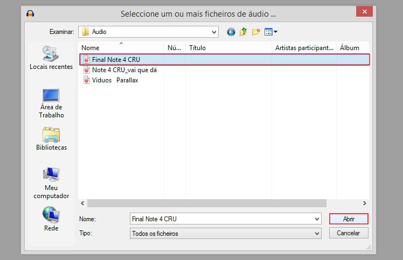The height and width of the screenshot is (260, 403).
Task: Expand the Examinar folder dropdown
Action: coord(214,32)
